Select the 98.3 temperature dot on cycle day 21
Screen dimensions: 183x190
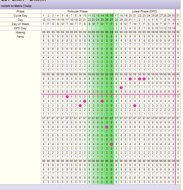click(x=135, y=106)
